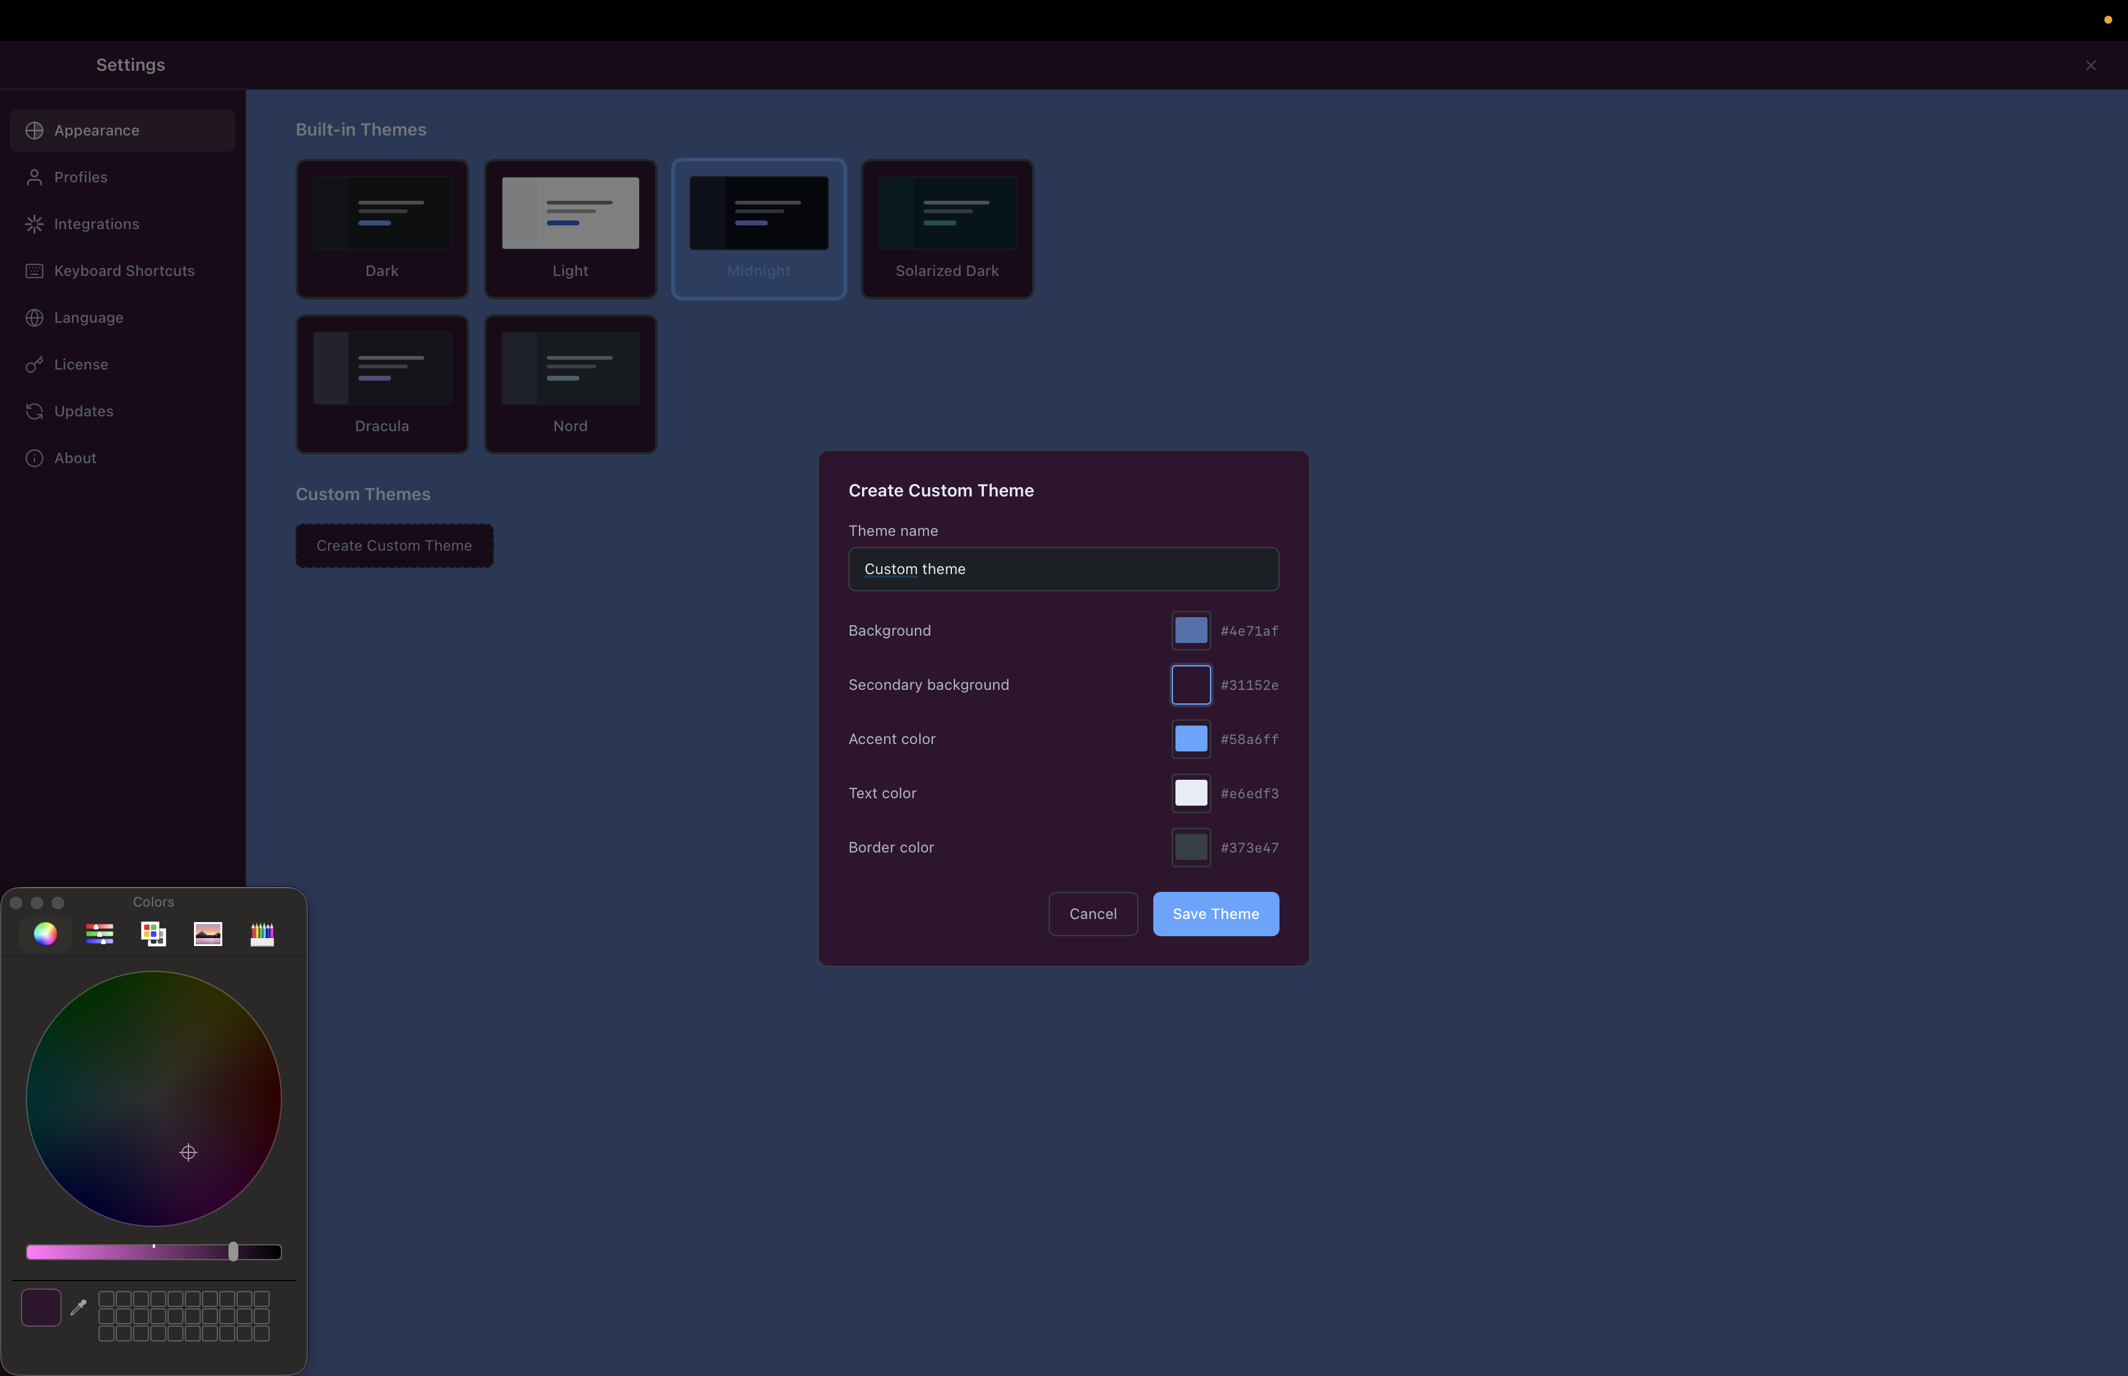
Task: Click the Create Custom Theme dashed button
Action: click(x=395, y=546)
